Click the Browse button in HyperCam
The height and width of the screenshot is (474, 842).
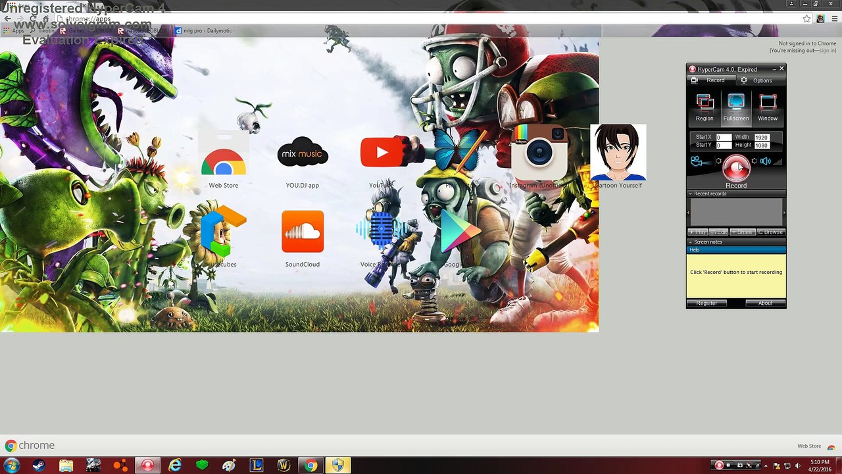point(771,232)
